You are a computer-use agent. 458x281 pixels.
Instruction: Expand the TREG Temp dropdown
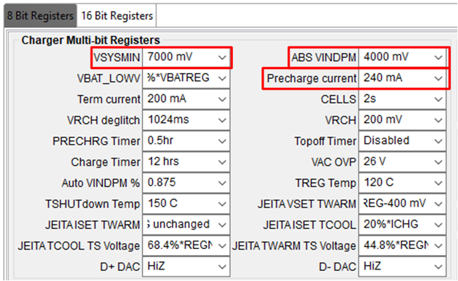403,183
